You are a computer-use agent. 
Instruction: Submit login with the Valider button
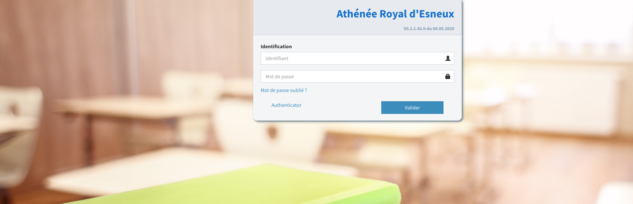412,108
